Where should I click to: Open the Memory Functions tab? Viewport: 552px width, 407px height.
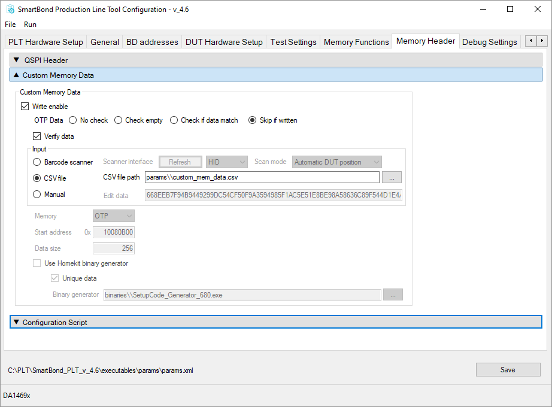click(x=356, y=42)
